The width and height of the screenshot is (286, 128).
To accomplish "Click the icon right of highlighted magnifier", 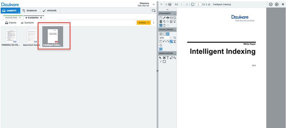I will tap(174, 42).
